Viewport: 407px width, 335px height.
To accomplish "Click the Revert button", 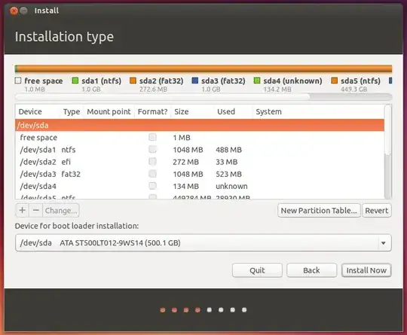I will pyautogui.click(x=377, y=211).
